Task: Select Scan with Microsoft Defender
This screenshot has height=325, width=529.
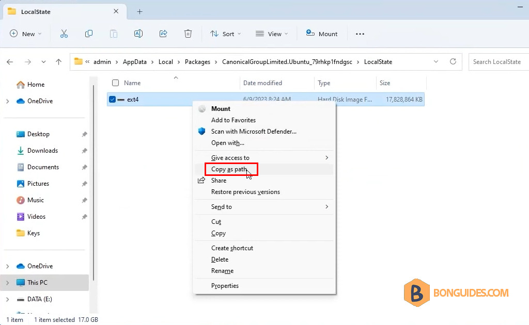Action: [264, 132]
